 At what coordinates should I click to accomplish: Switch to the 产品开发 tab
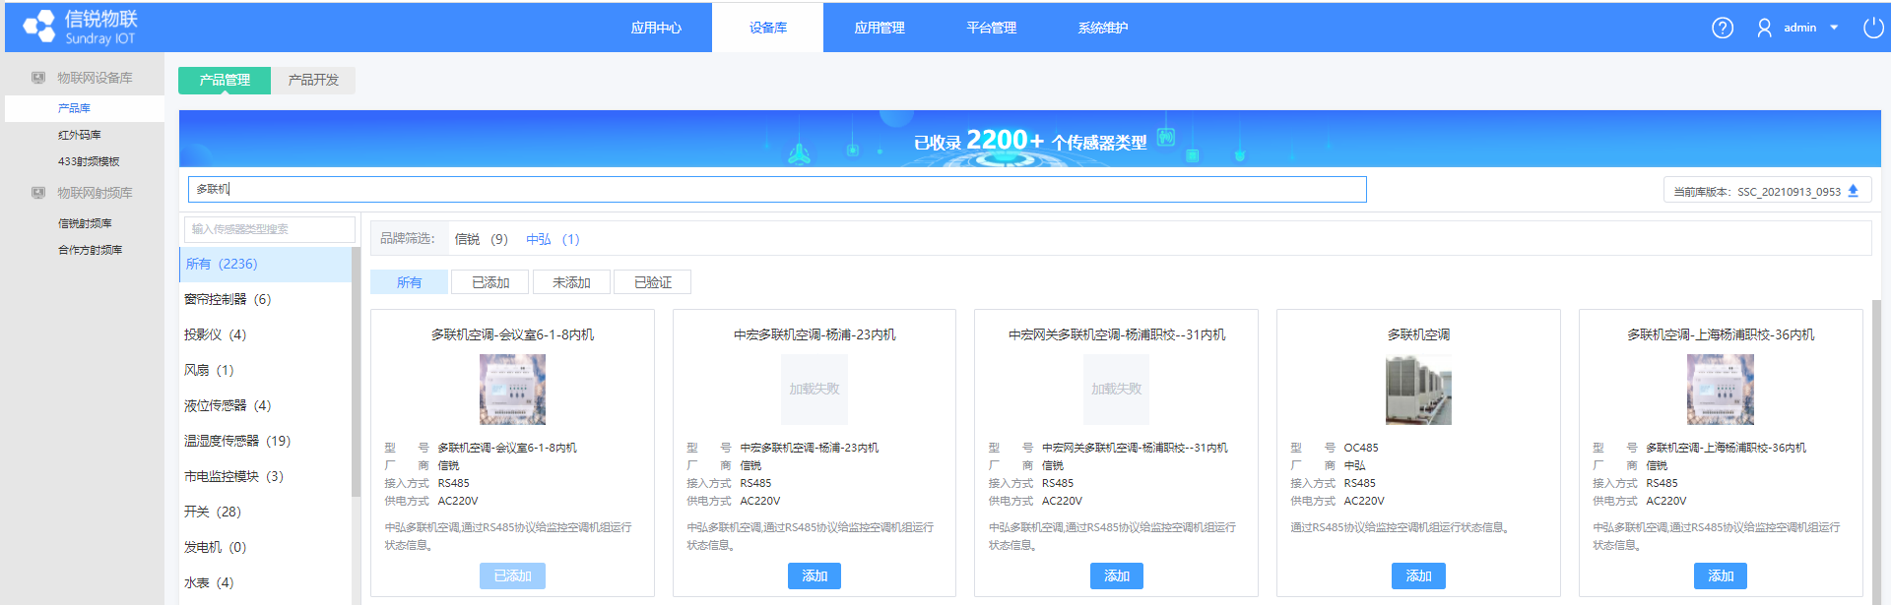(313, 80)
